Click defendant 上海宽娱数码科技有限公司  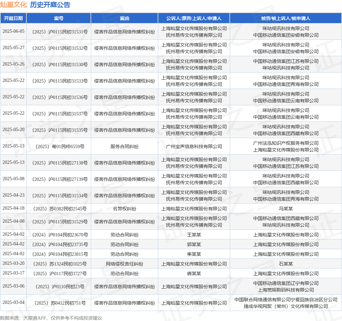click(x=286, y=290)
